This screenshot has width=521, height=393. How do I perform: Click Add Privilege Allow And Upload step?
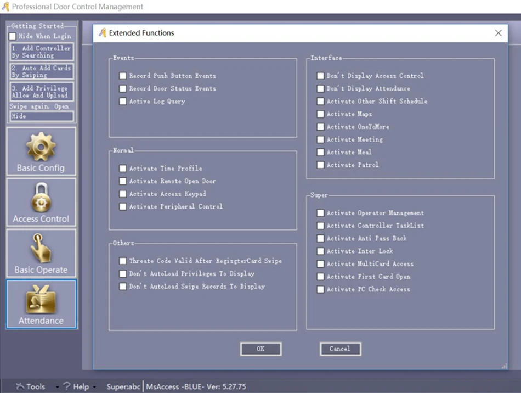[42, 92]
